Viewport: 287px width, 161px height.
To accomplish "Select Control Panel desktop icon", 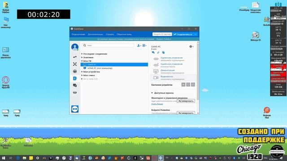I will click(6, 53).
